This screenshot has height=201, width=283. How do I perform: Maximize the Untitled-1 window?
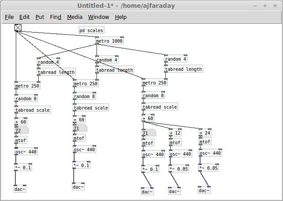click(265, 6)
